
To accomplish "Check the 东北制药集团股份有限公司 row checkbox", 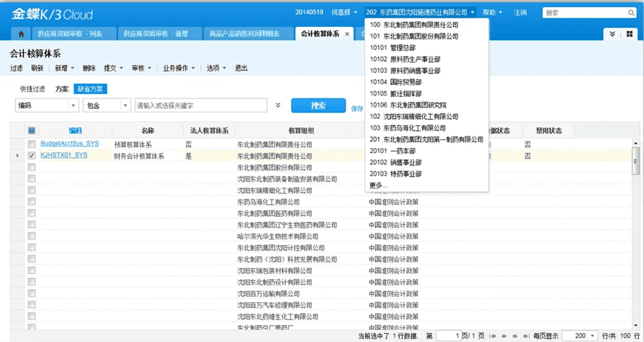I will point(31,167).
